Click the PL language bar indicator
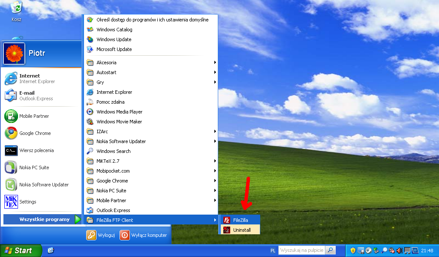Screen dimensions: 439x257 pos(273,251)
